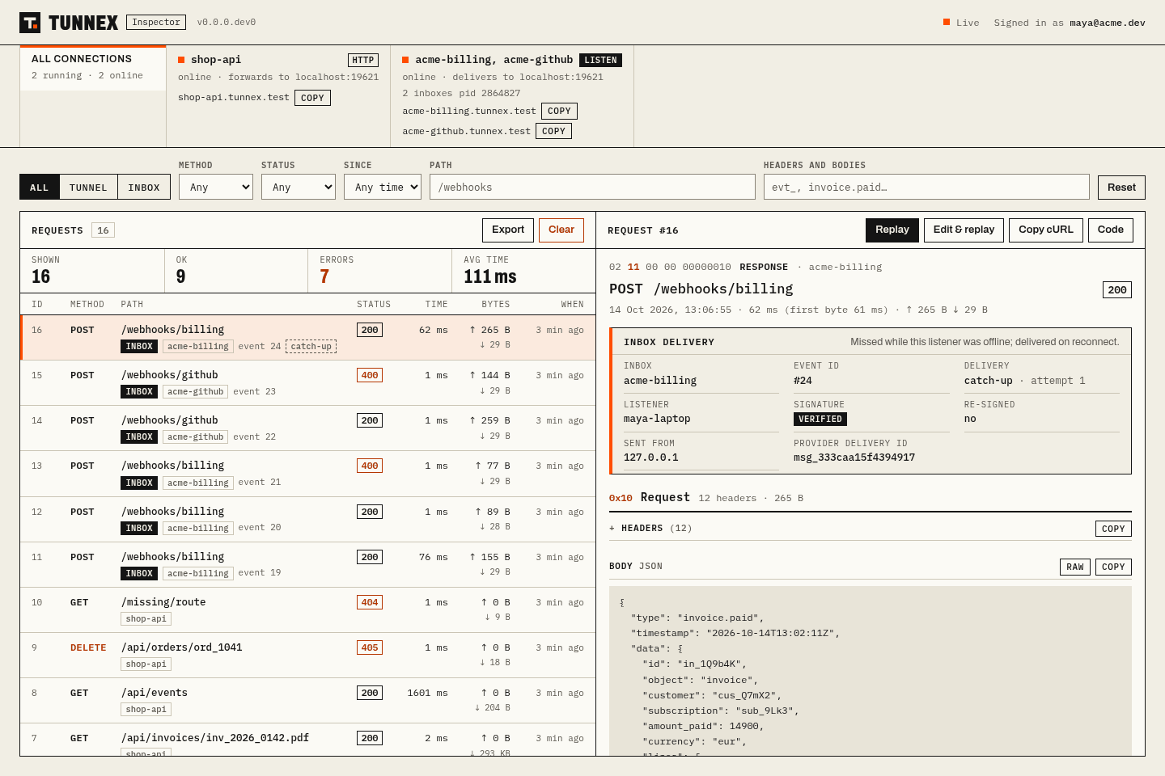The height and width of the screenshot is (776, 1165).
Task: Show RAW body view
Action: click(x=1075, y=567)
